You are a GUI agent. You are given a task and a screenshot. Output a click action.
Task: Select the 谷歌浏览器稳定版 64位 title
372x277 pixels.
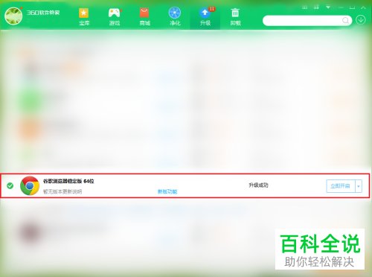(x=68, y=181)
